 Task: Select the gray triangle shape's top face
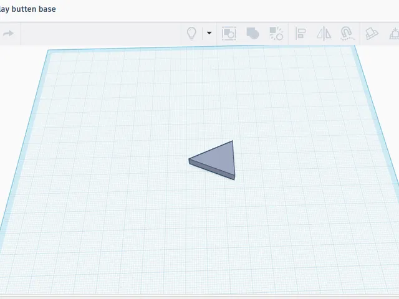coord(219,159)
